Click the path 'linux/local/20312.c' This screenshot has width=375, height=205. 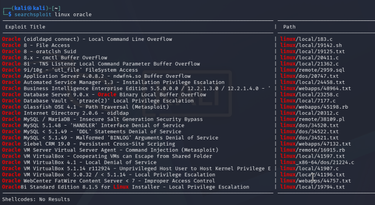point(310,113)
